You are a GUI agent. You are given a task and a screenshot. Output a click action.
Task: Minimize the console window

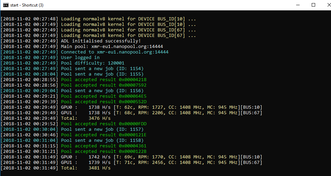coord(298,5)
